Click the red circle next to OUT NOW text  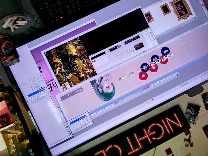point(143,76)
